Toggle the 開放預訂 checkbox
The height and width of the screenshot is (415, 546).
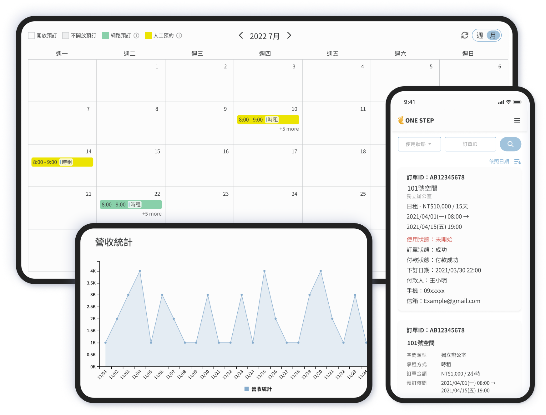tap(32, 36)
